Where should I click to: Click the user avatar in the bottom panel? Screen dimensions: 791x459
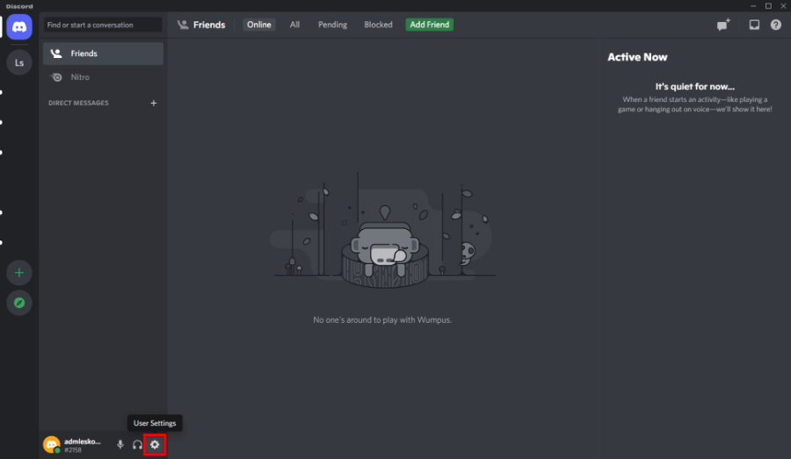(x=52, y=444)
